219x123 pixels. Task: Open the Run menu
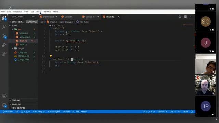(x=38, y=12)
